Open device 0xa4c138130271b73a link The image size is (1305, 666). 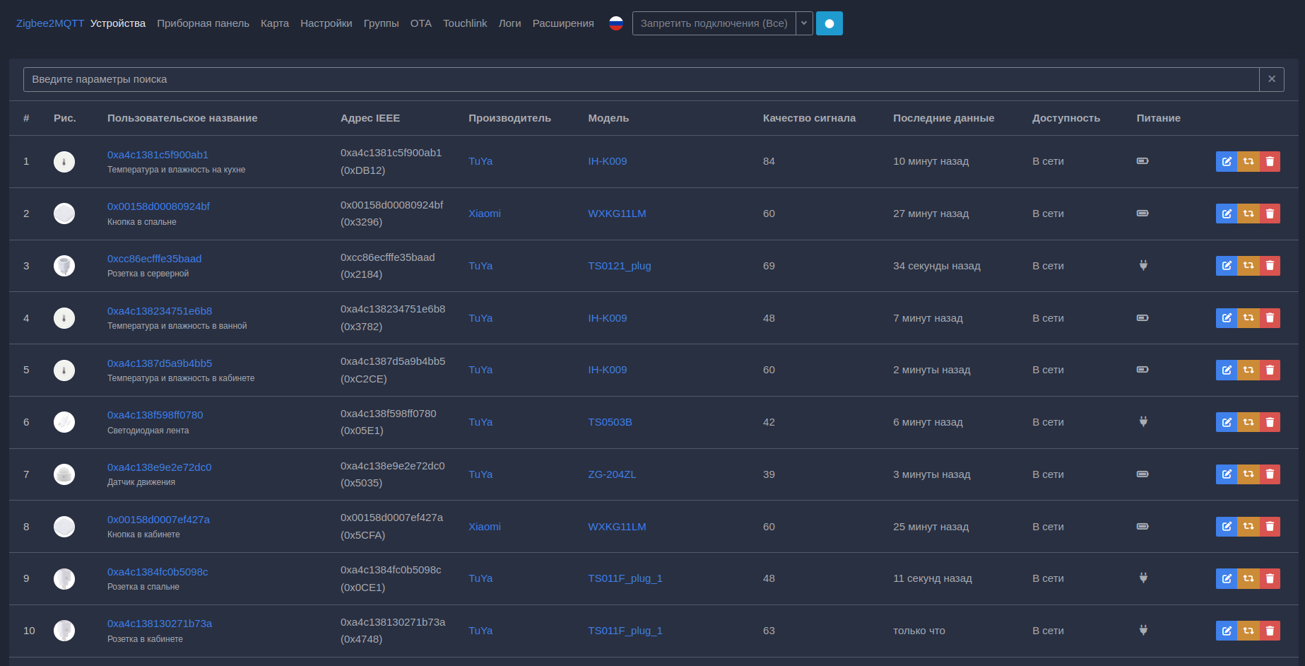[x=160, y=624]
